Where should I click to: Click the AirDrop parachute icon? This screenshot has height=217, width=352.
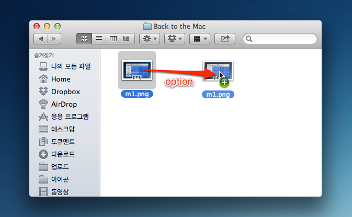point(43,104)
